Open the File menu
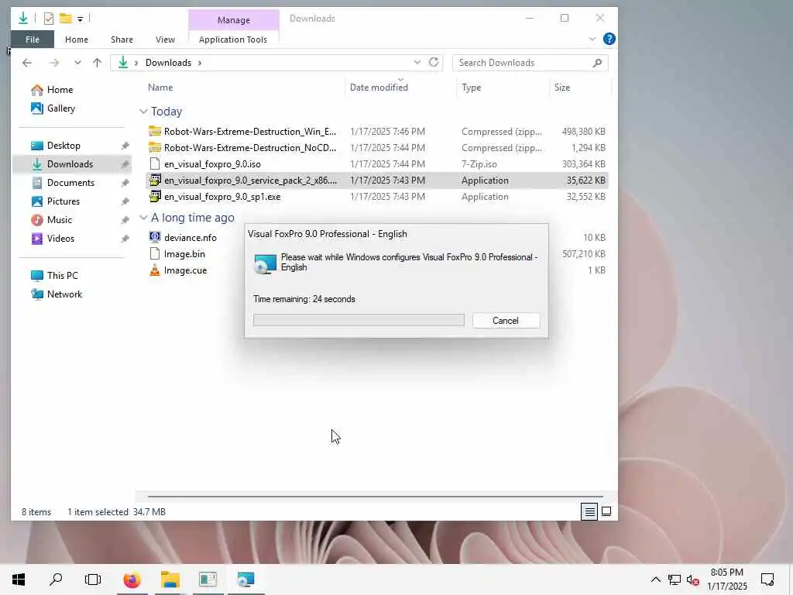Screen dimensions: 793x595 33,40
